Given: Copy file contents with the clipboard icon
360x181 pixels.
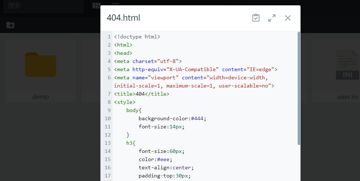Looking at the screenshot, I should (256, 18).
